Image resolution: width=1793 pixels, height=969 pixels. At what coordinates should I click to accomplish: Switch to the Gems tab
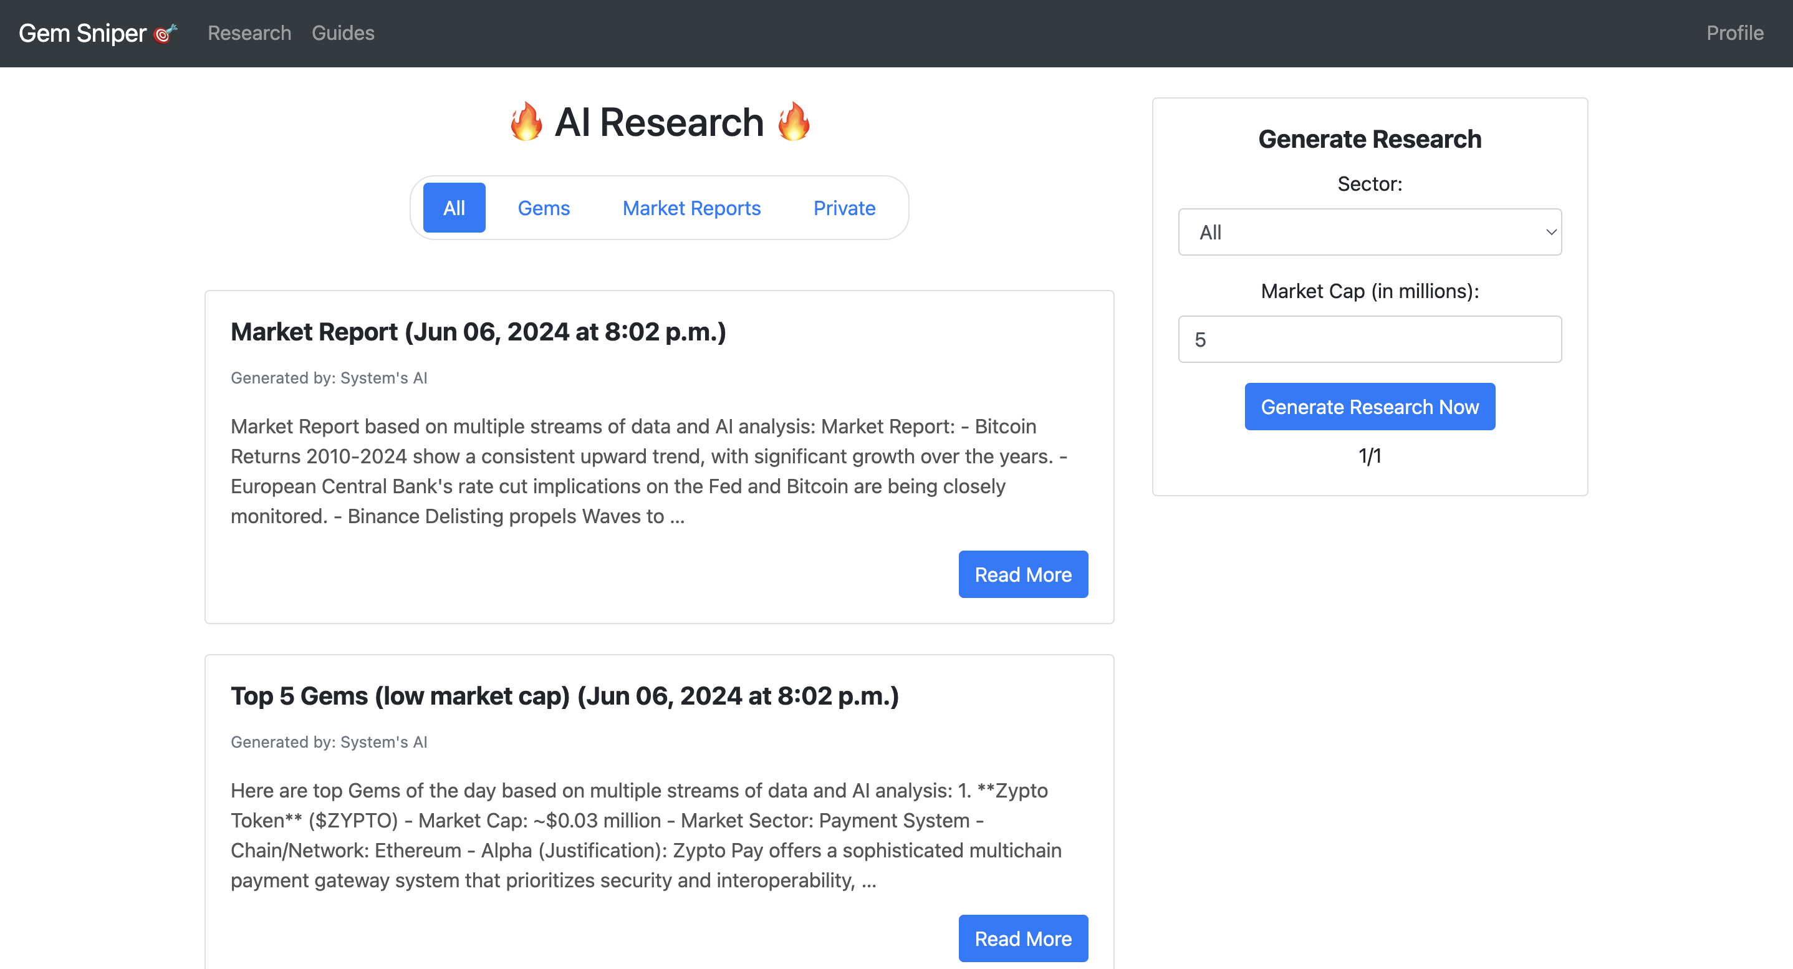tap(544, 208)
